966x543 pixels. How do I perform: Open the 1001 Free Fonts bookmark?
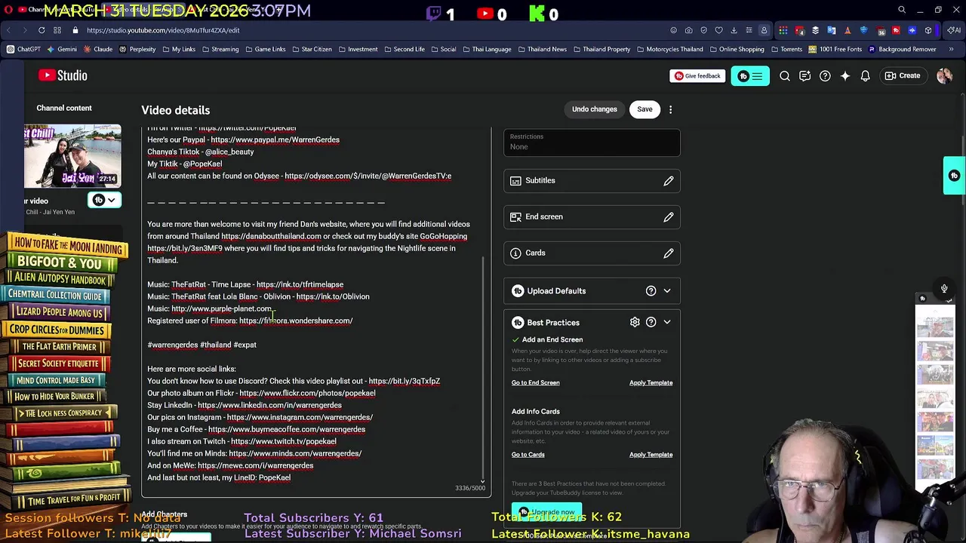click(x=835, y=50)
